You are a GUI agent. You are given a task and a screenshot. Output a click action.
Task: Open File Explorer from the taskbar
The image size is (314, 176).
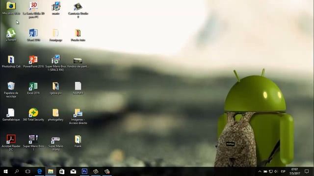(x=51, y=172)
